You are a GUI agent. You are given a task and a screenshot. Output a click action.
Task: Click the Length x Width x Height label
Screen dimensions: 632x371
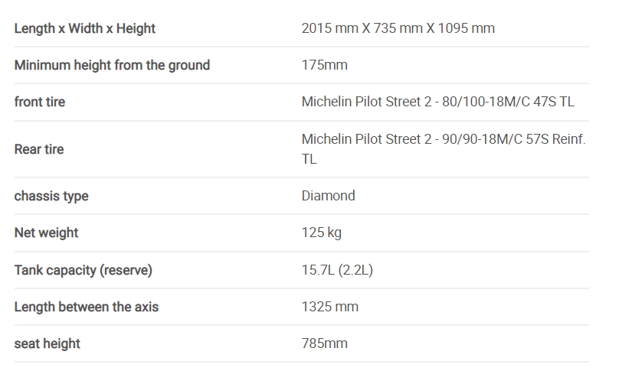(x=84, y=28)
